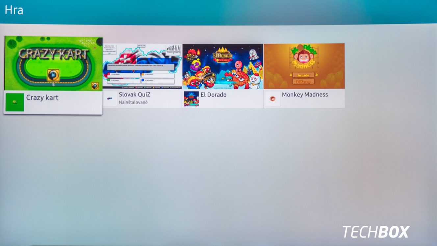Select the "Monkey Madness" title text
437x246 pixels.
click(305, 95)
